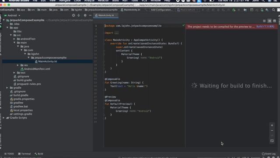Open the SDK Manager icon
This screenshot has width=280, height=158.
[267, 10]
